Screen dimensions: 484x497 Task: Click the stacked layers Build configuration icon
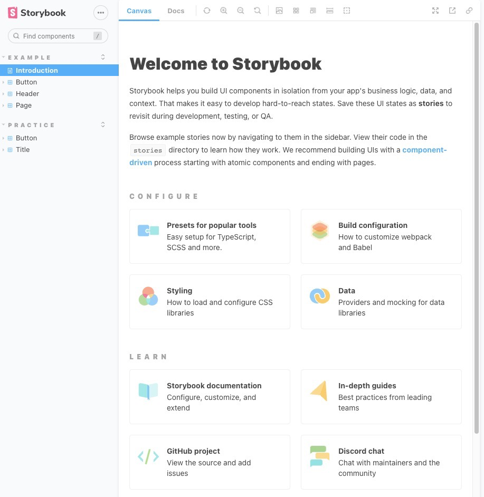(x=320, y=231)
